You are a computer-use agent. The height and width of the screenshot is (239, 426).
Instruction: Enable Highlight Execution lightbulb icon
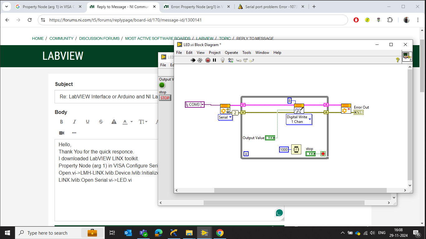[222, 60]
